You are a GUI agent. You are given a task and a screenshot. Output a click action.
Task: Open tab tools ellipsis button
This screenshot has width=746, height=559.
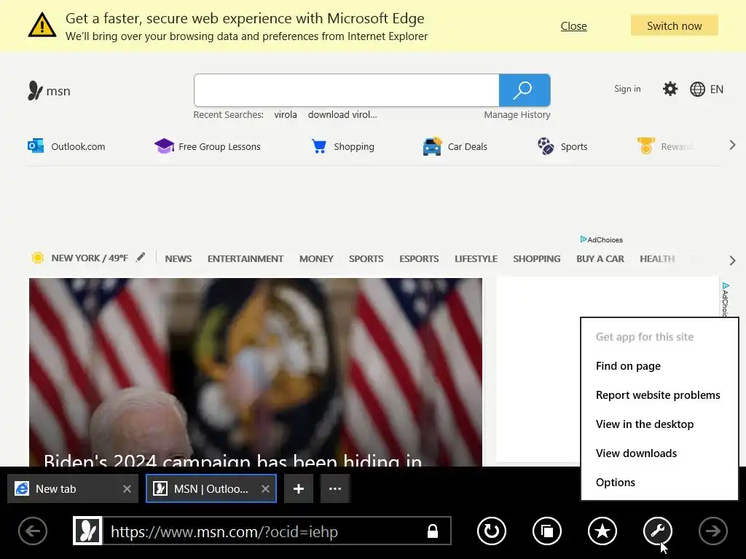click(x=335, y=488)
